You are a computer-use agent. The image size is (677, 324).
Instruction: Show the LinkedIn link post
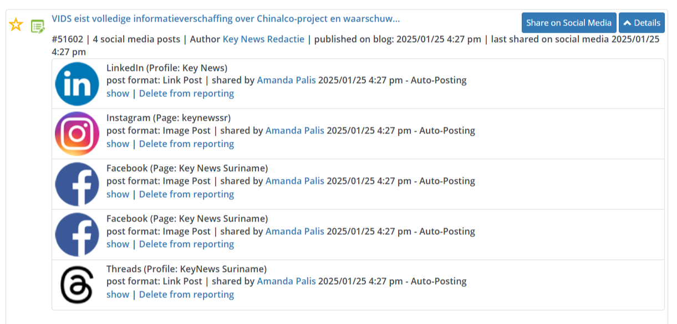pos(118,94)
